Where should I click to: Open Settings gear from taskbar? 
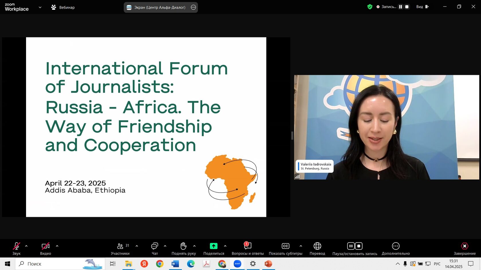click(x=253, y=264)
